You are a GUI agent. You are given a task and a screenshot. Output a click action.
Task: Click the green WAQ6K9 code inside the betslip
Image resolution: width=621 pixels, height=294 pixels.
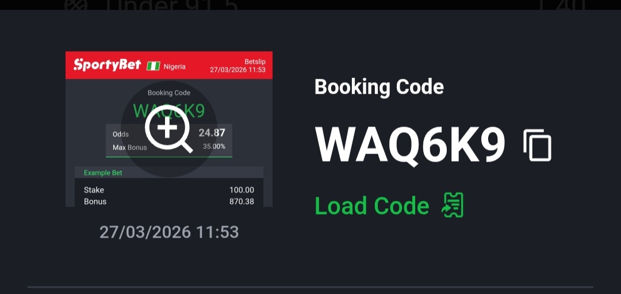click(x=168, y=111)
